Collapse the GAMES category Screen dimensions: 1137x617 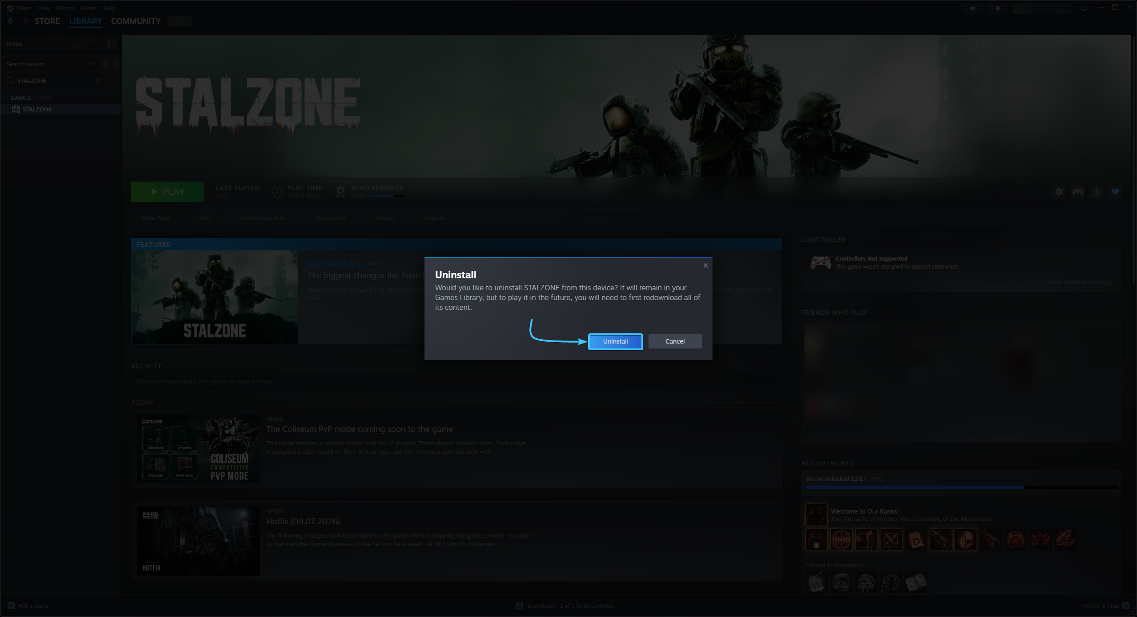point(6,98)
